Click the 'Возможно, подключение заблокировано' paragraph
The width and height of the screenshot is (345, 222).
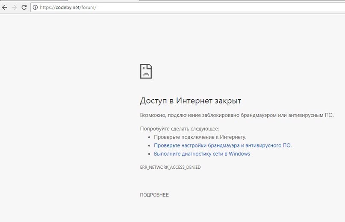click(236, 115)
